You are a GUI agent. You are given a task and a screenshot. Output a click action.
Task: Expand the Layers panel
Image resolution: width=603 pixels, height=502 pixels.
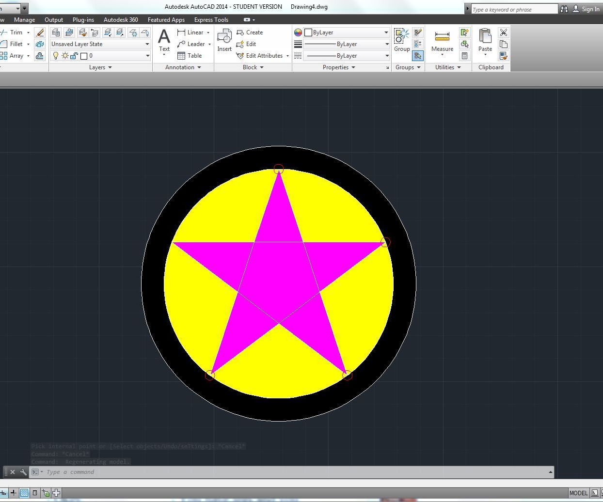pos(100,67)
